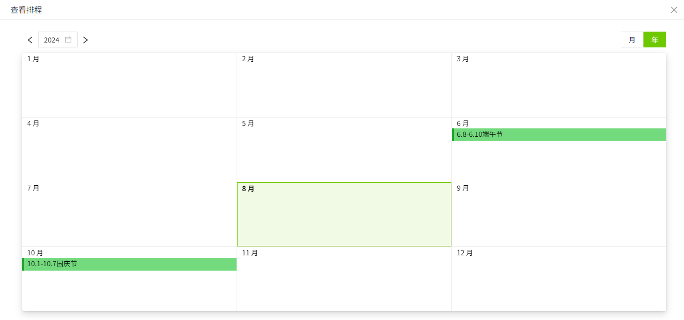684x320 pixels.
Task: Open the 10.1-10.7国庆节 event
Action: [x=129, y=264]
